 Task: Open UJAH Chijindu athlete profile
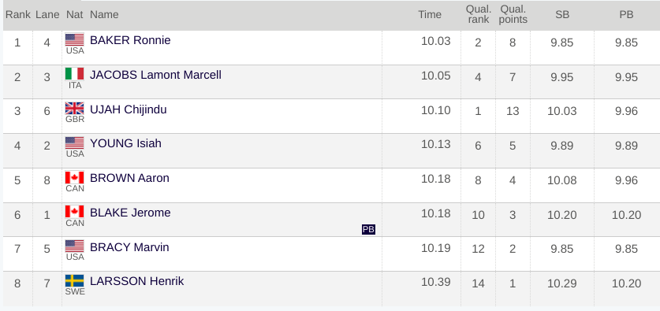[128, 109]
